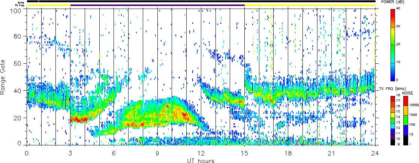Screen dimensions: 419x163
Task: Click the black Noise strip above the plot
Action: pyautogui.click(x=201, y=1)
